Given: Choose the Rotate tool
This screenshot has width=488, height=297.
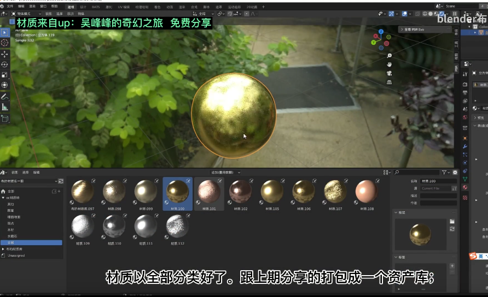Looking at the screenshot, I should click(5, 64).
